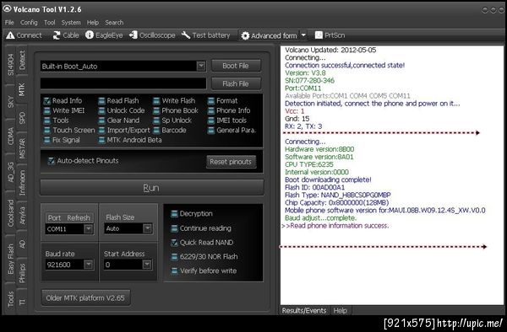Open the File menu

click(x=9, y=23)
